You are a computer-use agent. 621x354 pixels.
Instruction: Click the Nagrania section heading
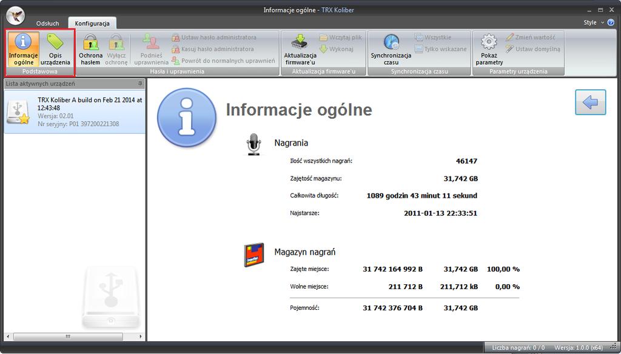tap(291, 143)
